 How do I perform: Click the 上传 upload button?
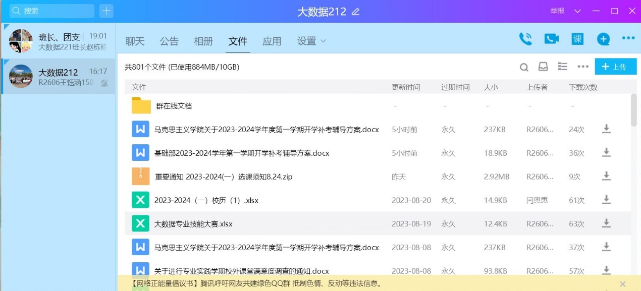pos(615,67)
